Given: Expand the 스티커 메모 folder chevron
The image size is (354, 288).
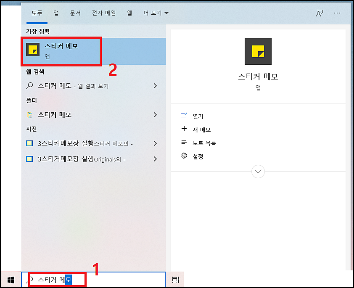Looking at the screenshot, I should 155,115.
